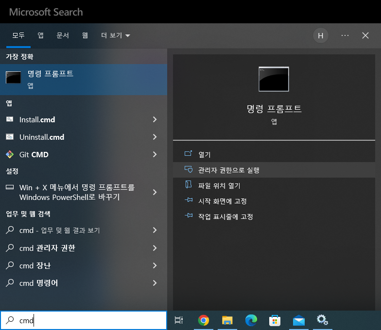Expand the Uninstall.cmd result arrow

155,137
